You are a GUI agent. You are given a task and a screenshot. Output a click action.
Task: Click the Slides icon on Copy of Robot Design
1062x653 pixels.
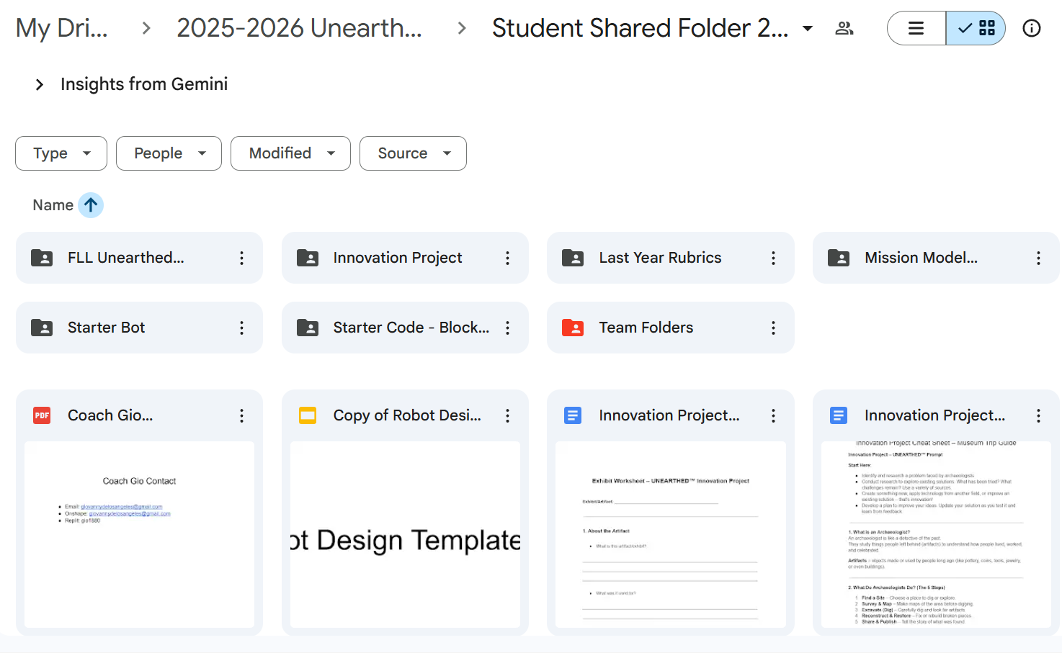308,415
